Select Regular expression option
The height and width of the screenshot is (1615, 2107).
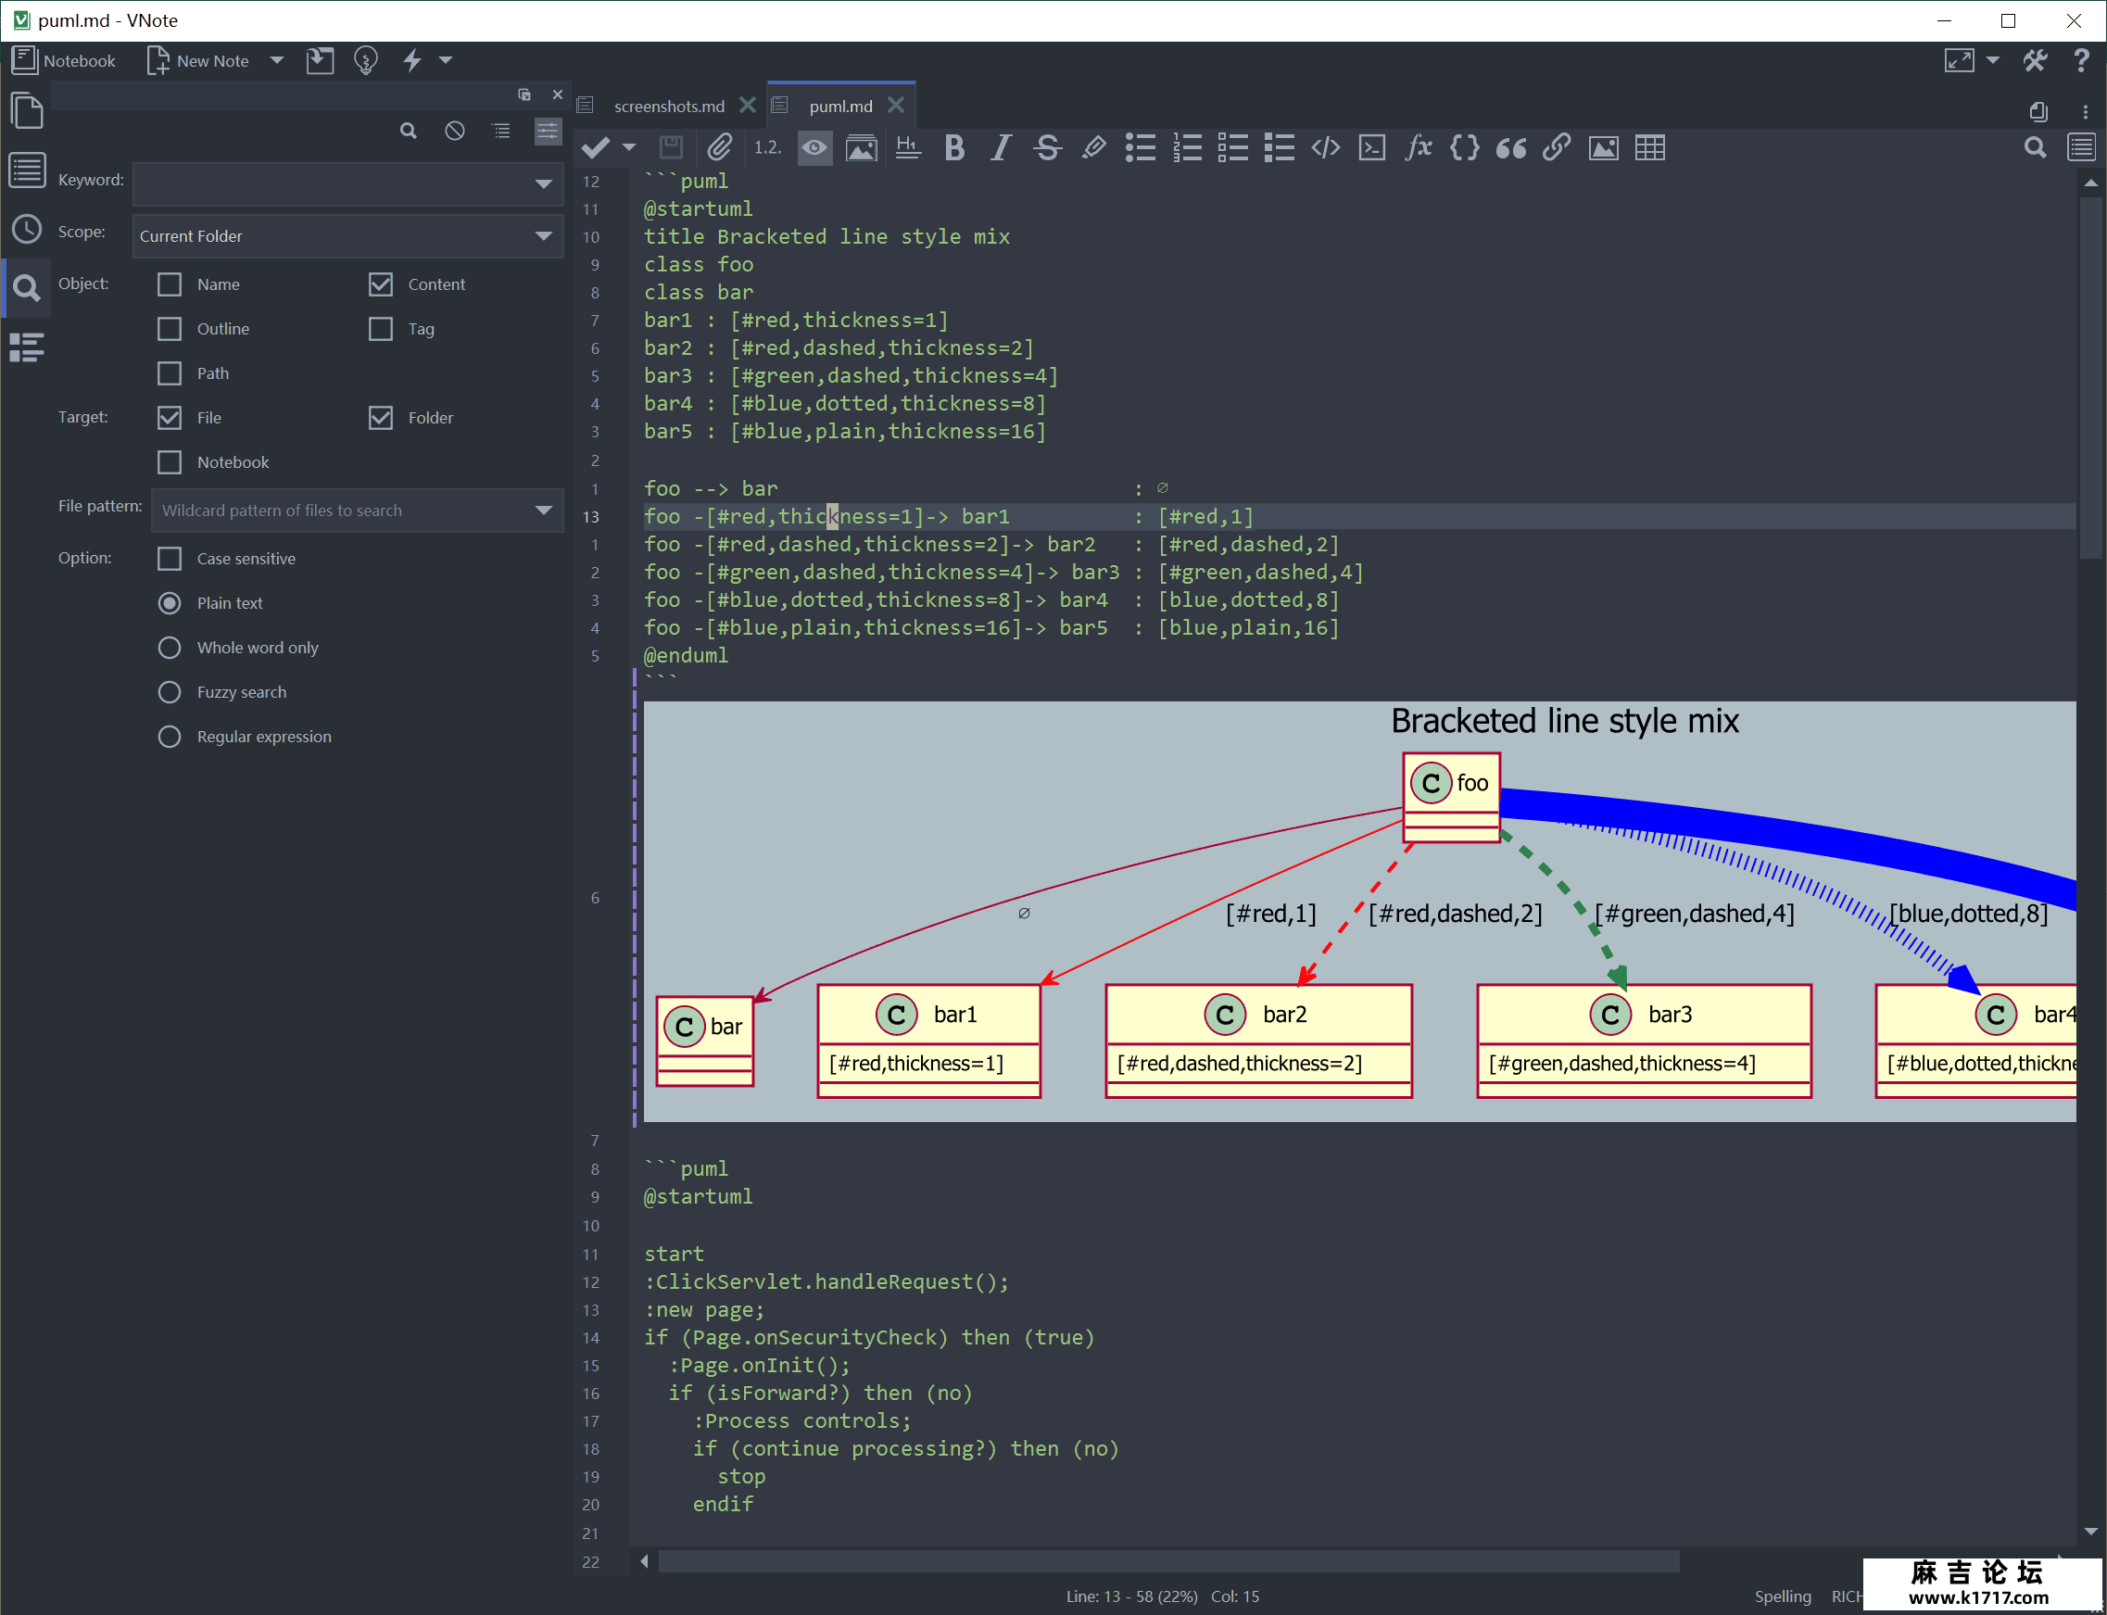pos(170,737)
